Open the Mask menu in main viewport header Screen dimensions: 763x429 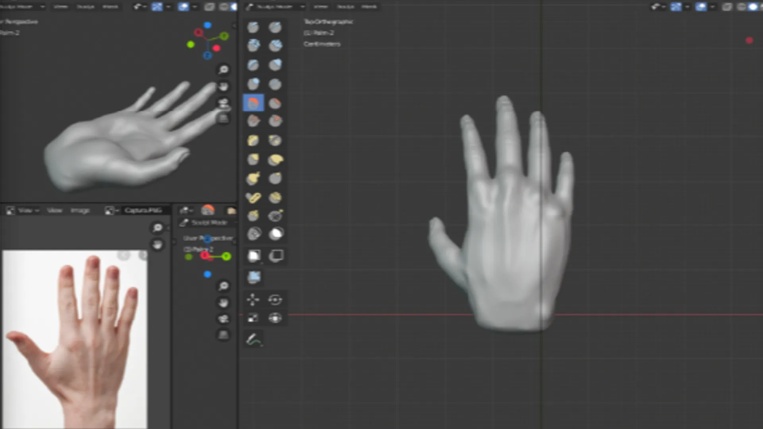coord(369,7)
